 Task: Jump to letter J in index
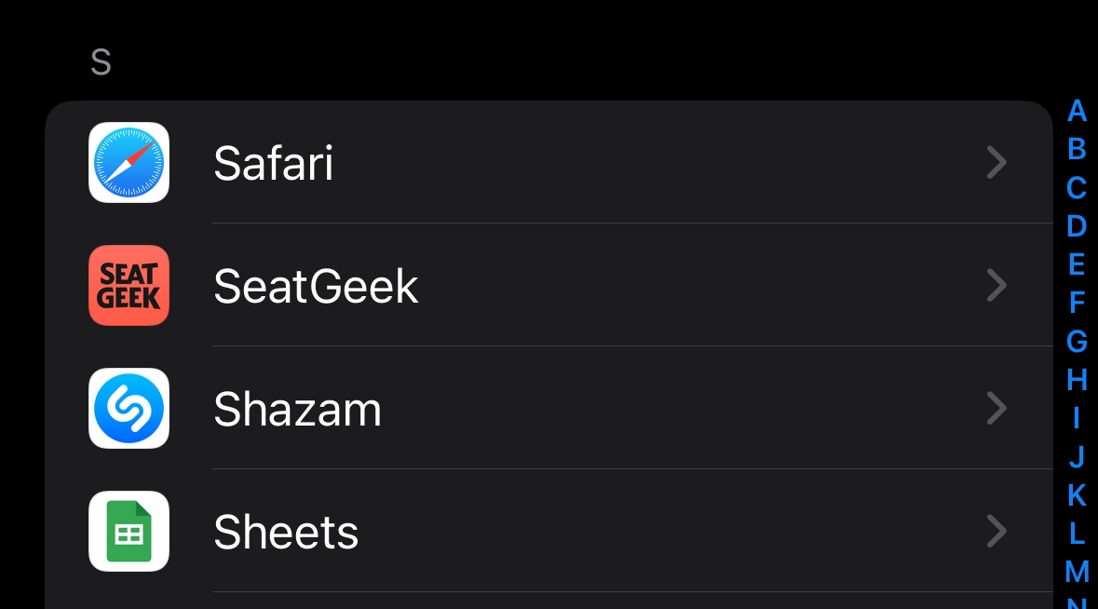coord(1077,457)
